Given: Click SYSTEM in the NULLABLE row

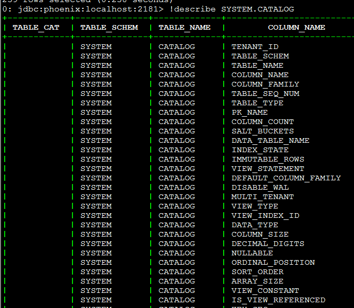Looking at the screenshot, I should point(96,253).
